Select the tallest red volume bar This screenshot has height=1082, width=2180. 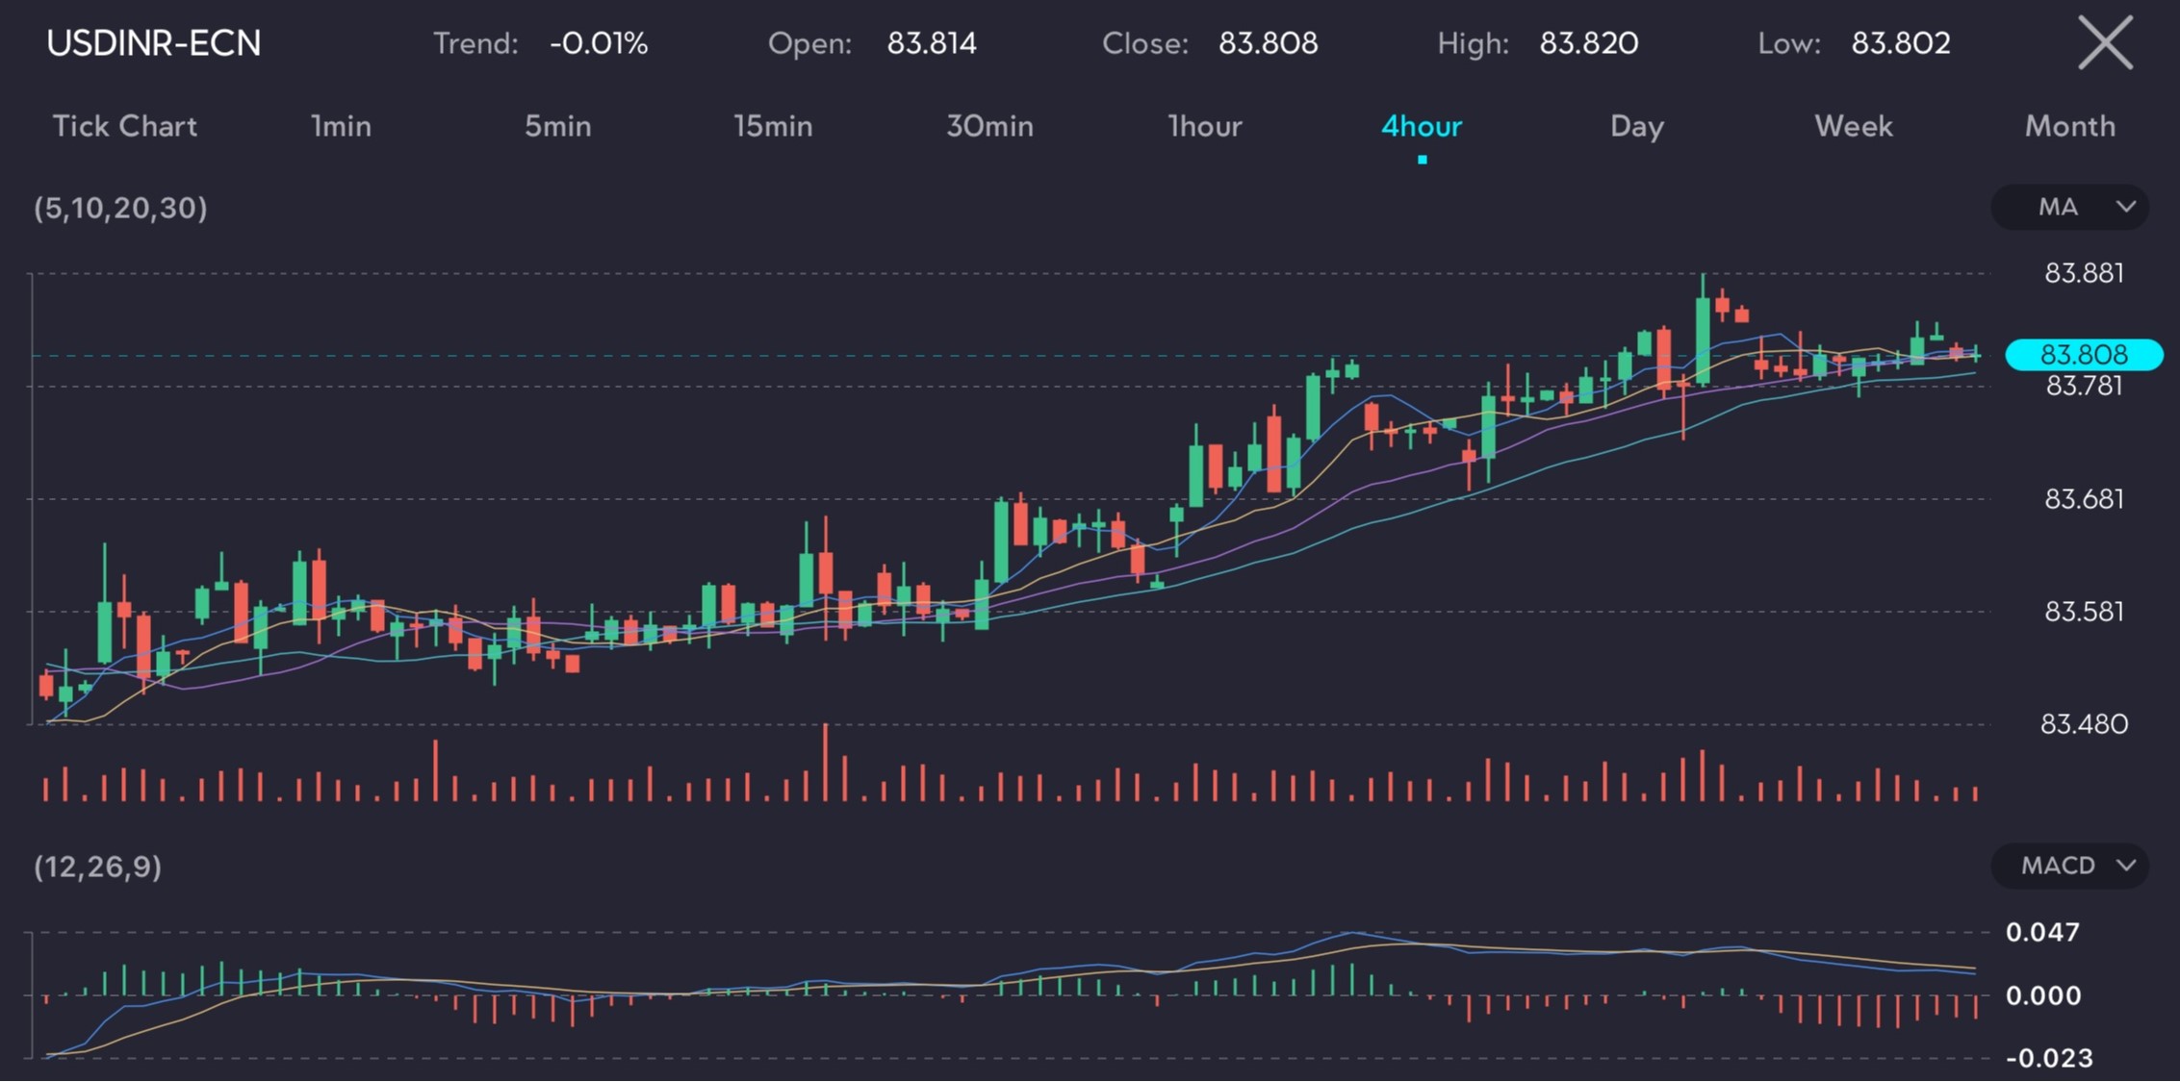coord(825,763)
